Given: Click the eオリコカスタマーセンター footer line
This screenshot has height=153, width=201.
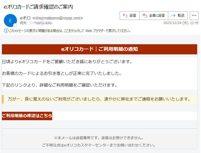Looking at the screenshot, I should click(x=99, y=145).
